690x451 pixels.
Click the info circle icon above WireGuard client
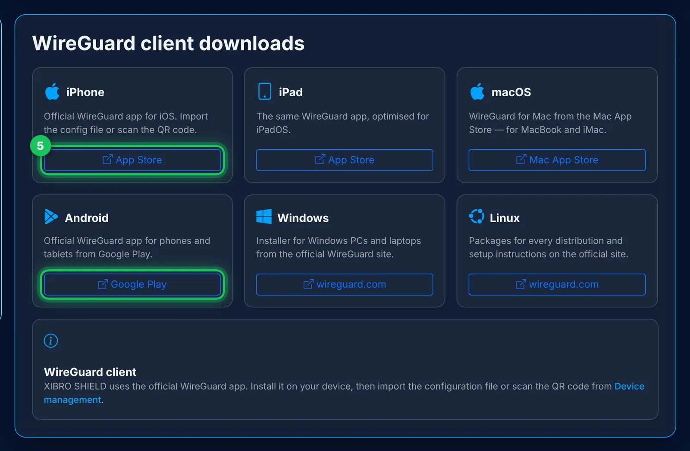pos(51,341)
